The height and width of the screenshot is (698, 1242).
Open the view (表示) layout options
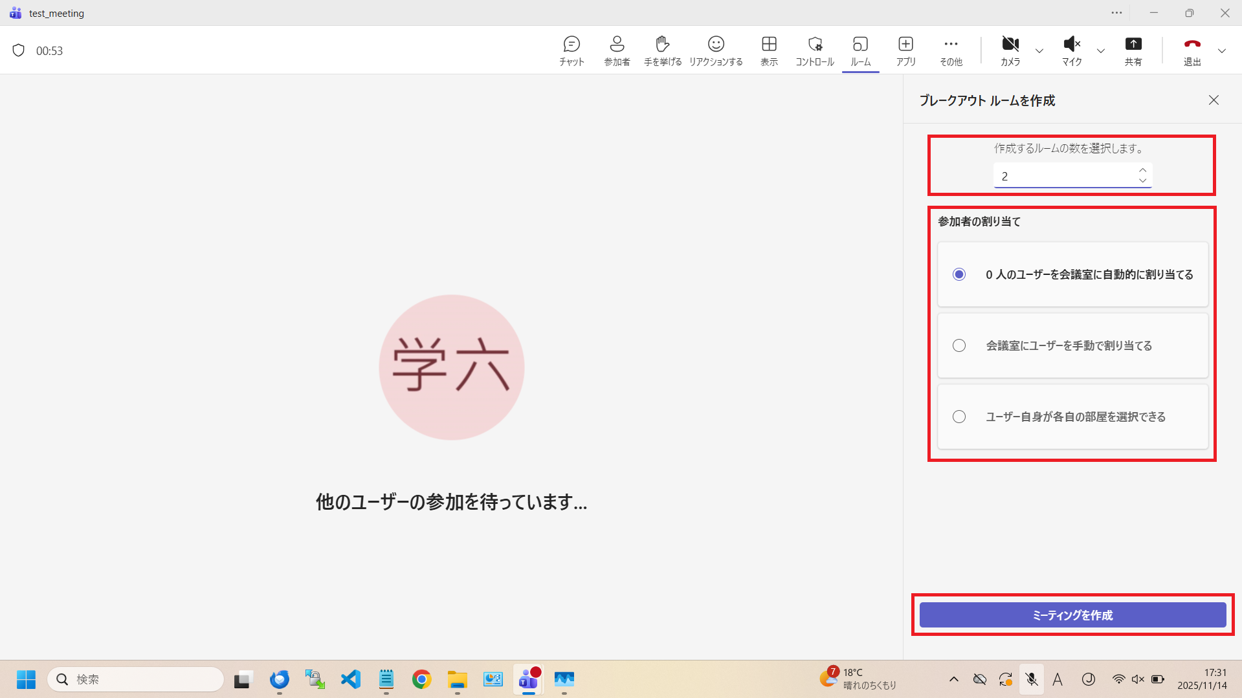point(769,50)
